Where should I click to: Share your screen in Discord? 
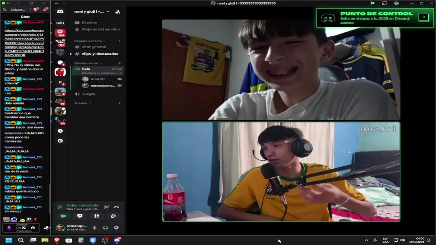tap(80, 216)
